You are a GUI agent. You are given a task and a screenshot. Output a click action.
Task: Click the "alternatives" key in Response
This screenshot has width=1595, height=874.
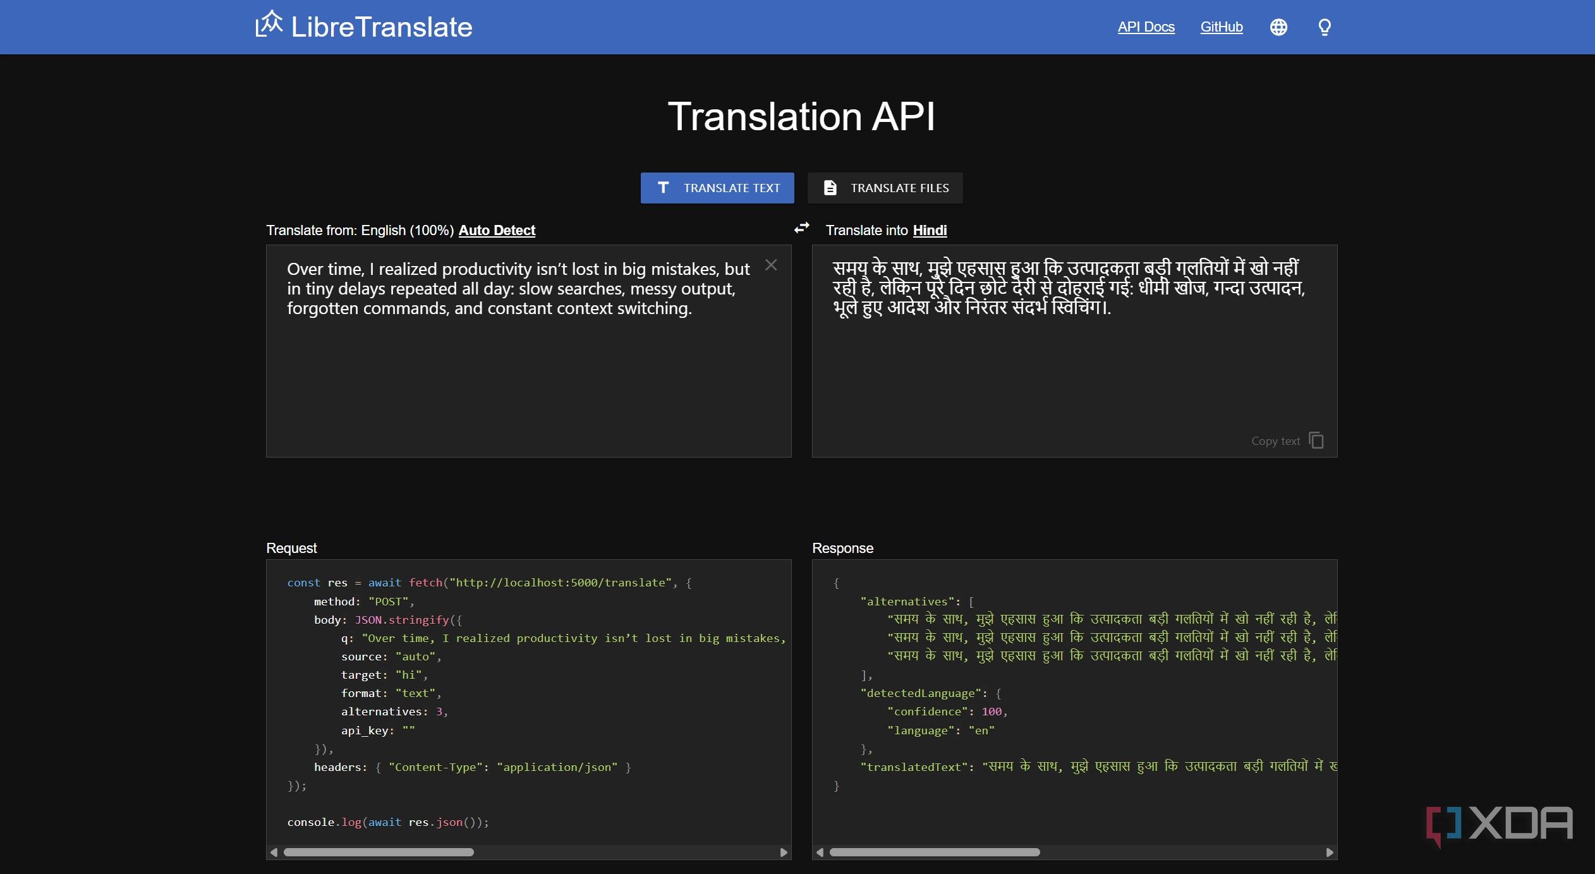(907, 602)
